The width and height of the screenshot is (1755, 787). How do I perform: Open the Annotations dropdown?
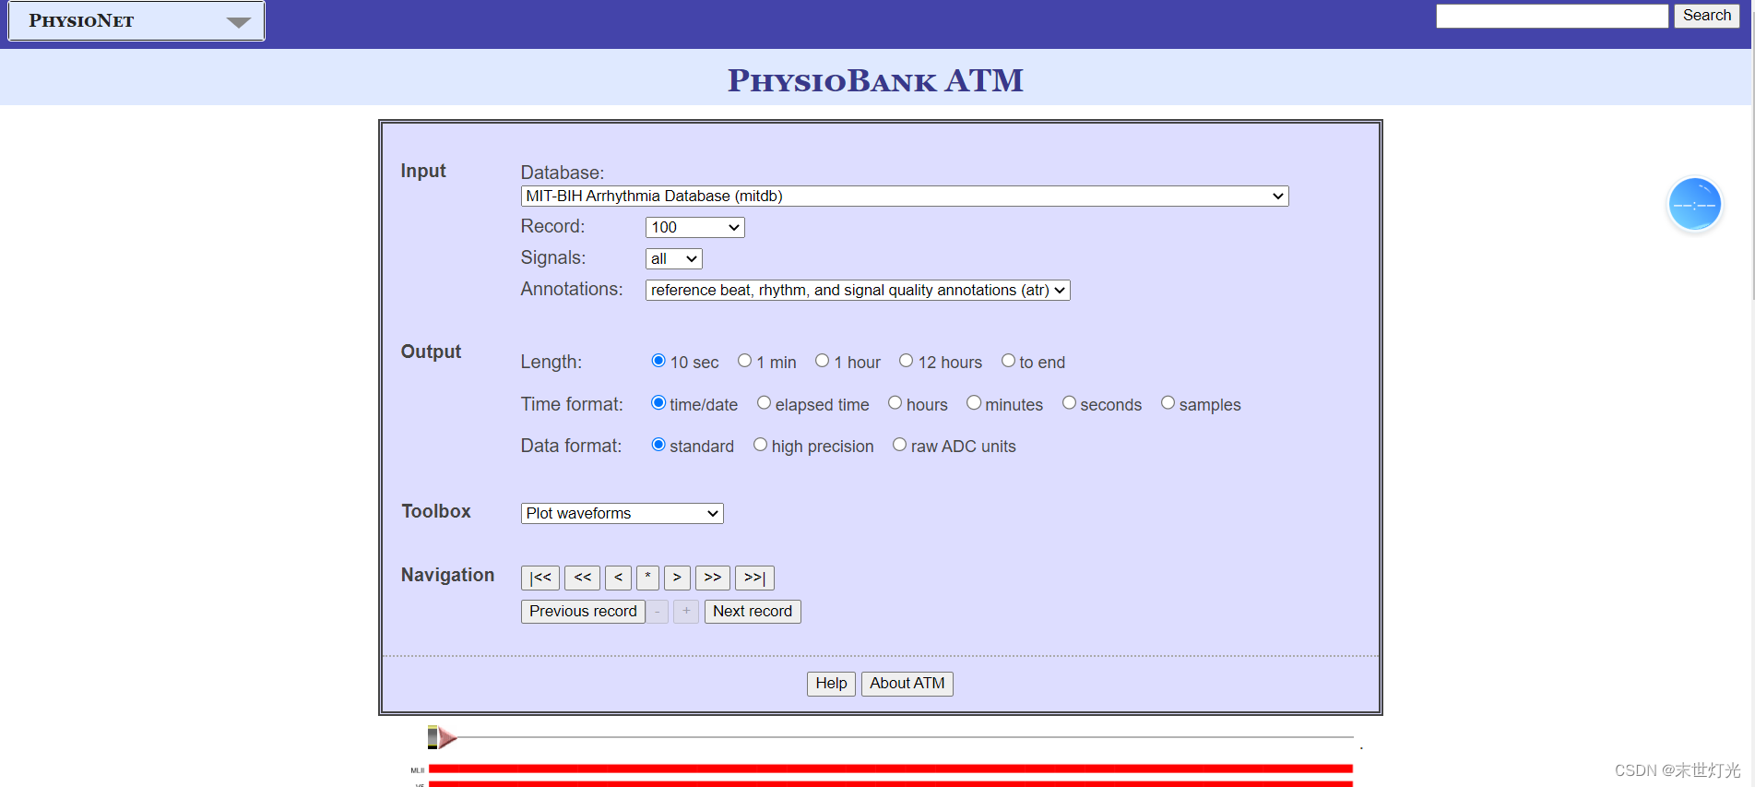(858, 290)
